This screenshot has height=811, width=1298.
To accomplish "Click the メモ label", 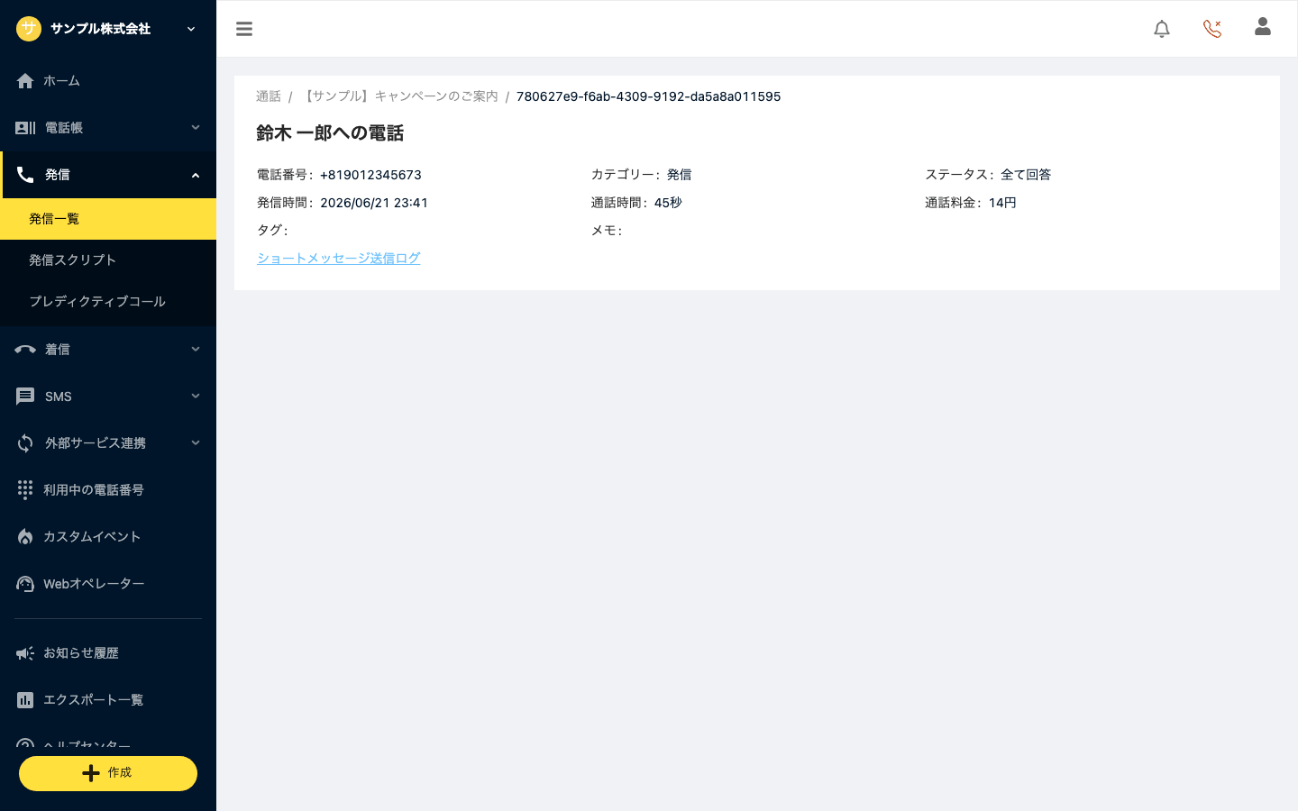I will [x=607, y=231].
